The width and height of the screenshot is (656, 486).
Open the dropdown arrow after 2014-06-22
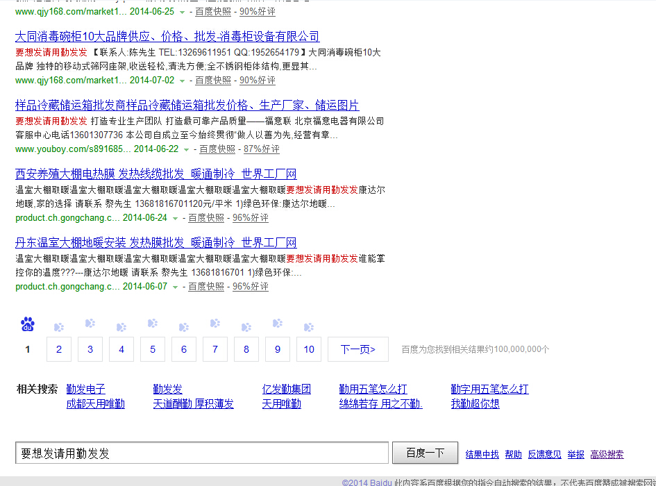(186, 149)
